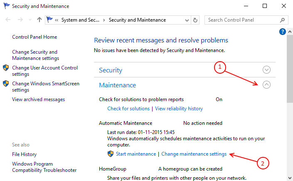The image size is (293, 181).
Task: Click shield icon beside User Account Control
Action: click(6, 68)
